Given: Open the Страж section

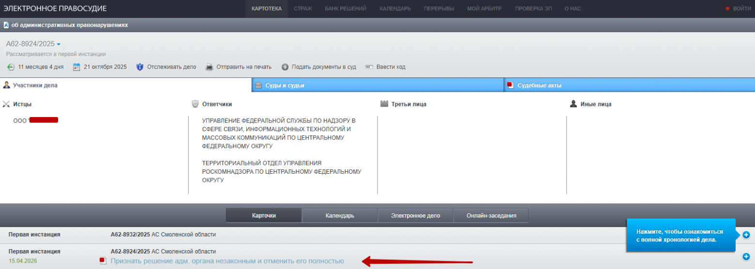Looking at the screenshot, I should 303,9.
